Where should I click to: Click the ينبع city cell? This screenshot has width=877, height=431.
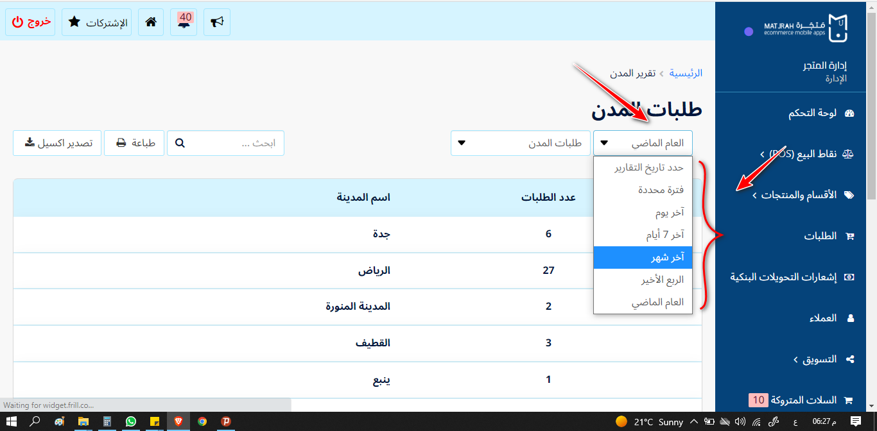click(381, 380)
